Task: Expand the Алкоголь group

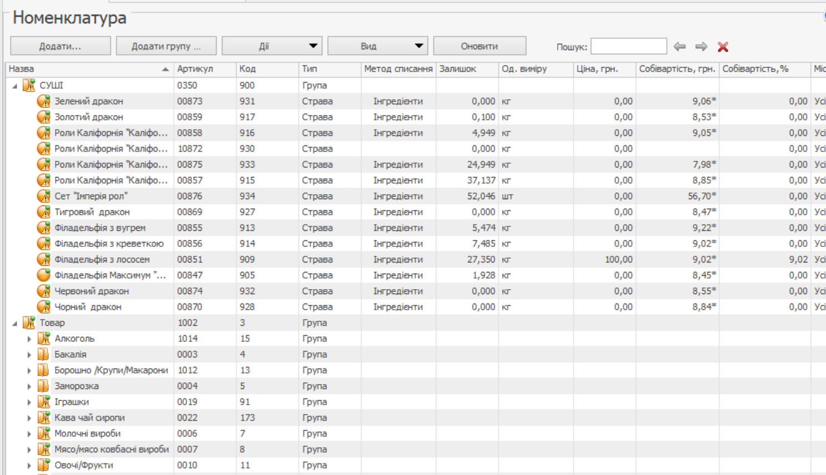Action: click(29, 338)
